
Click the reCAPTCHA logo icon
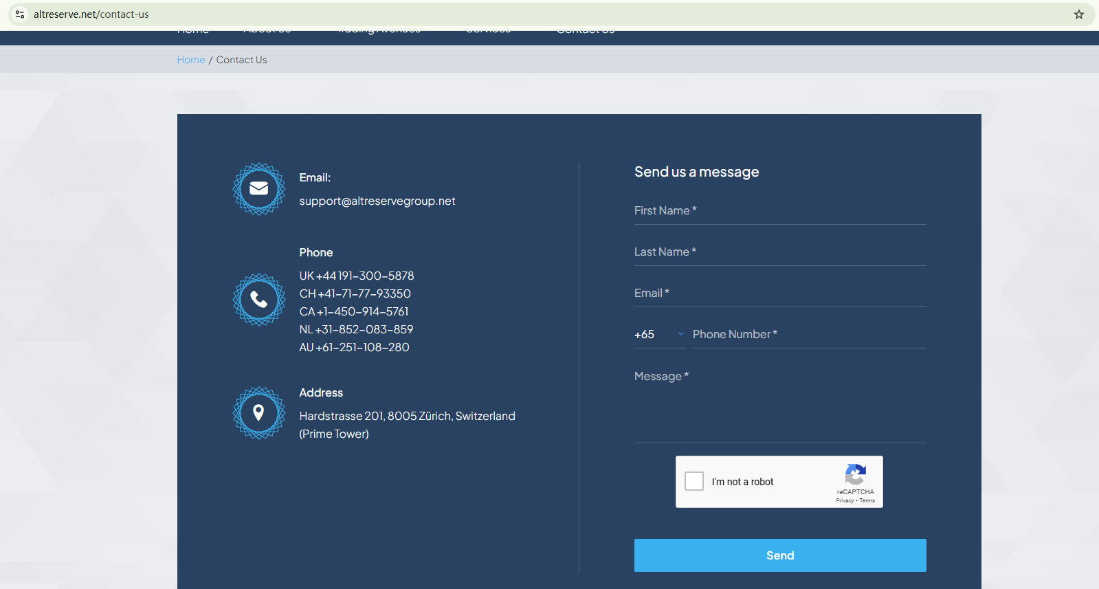point(855,475)
